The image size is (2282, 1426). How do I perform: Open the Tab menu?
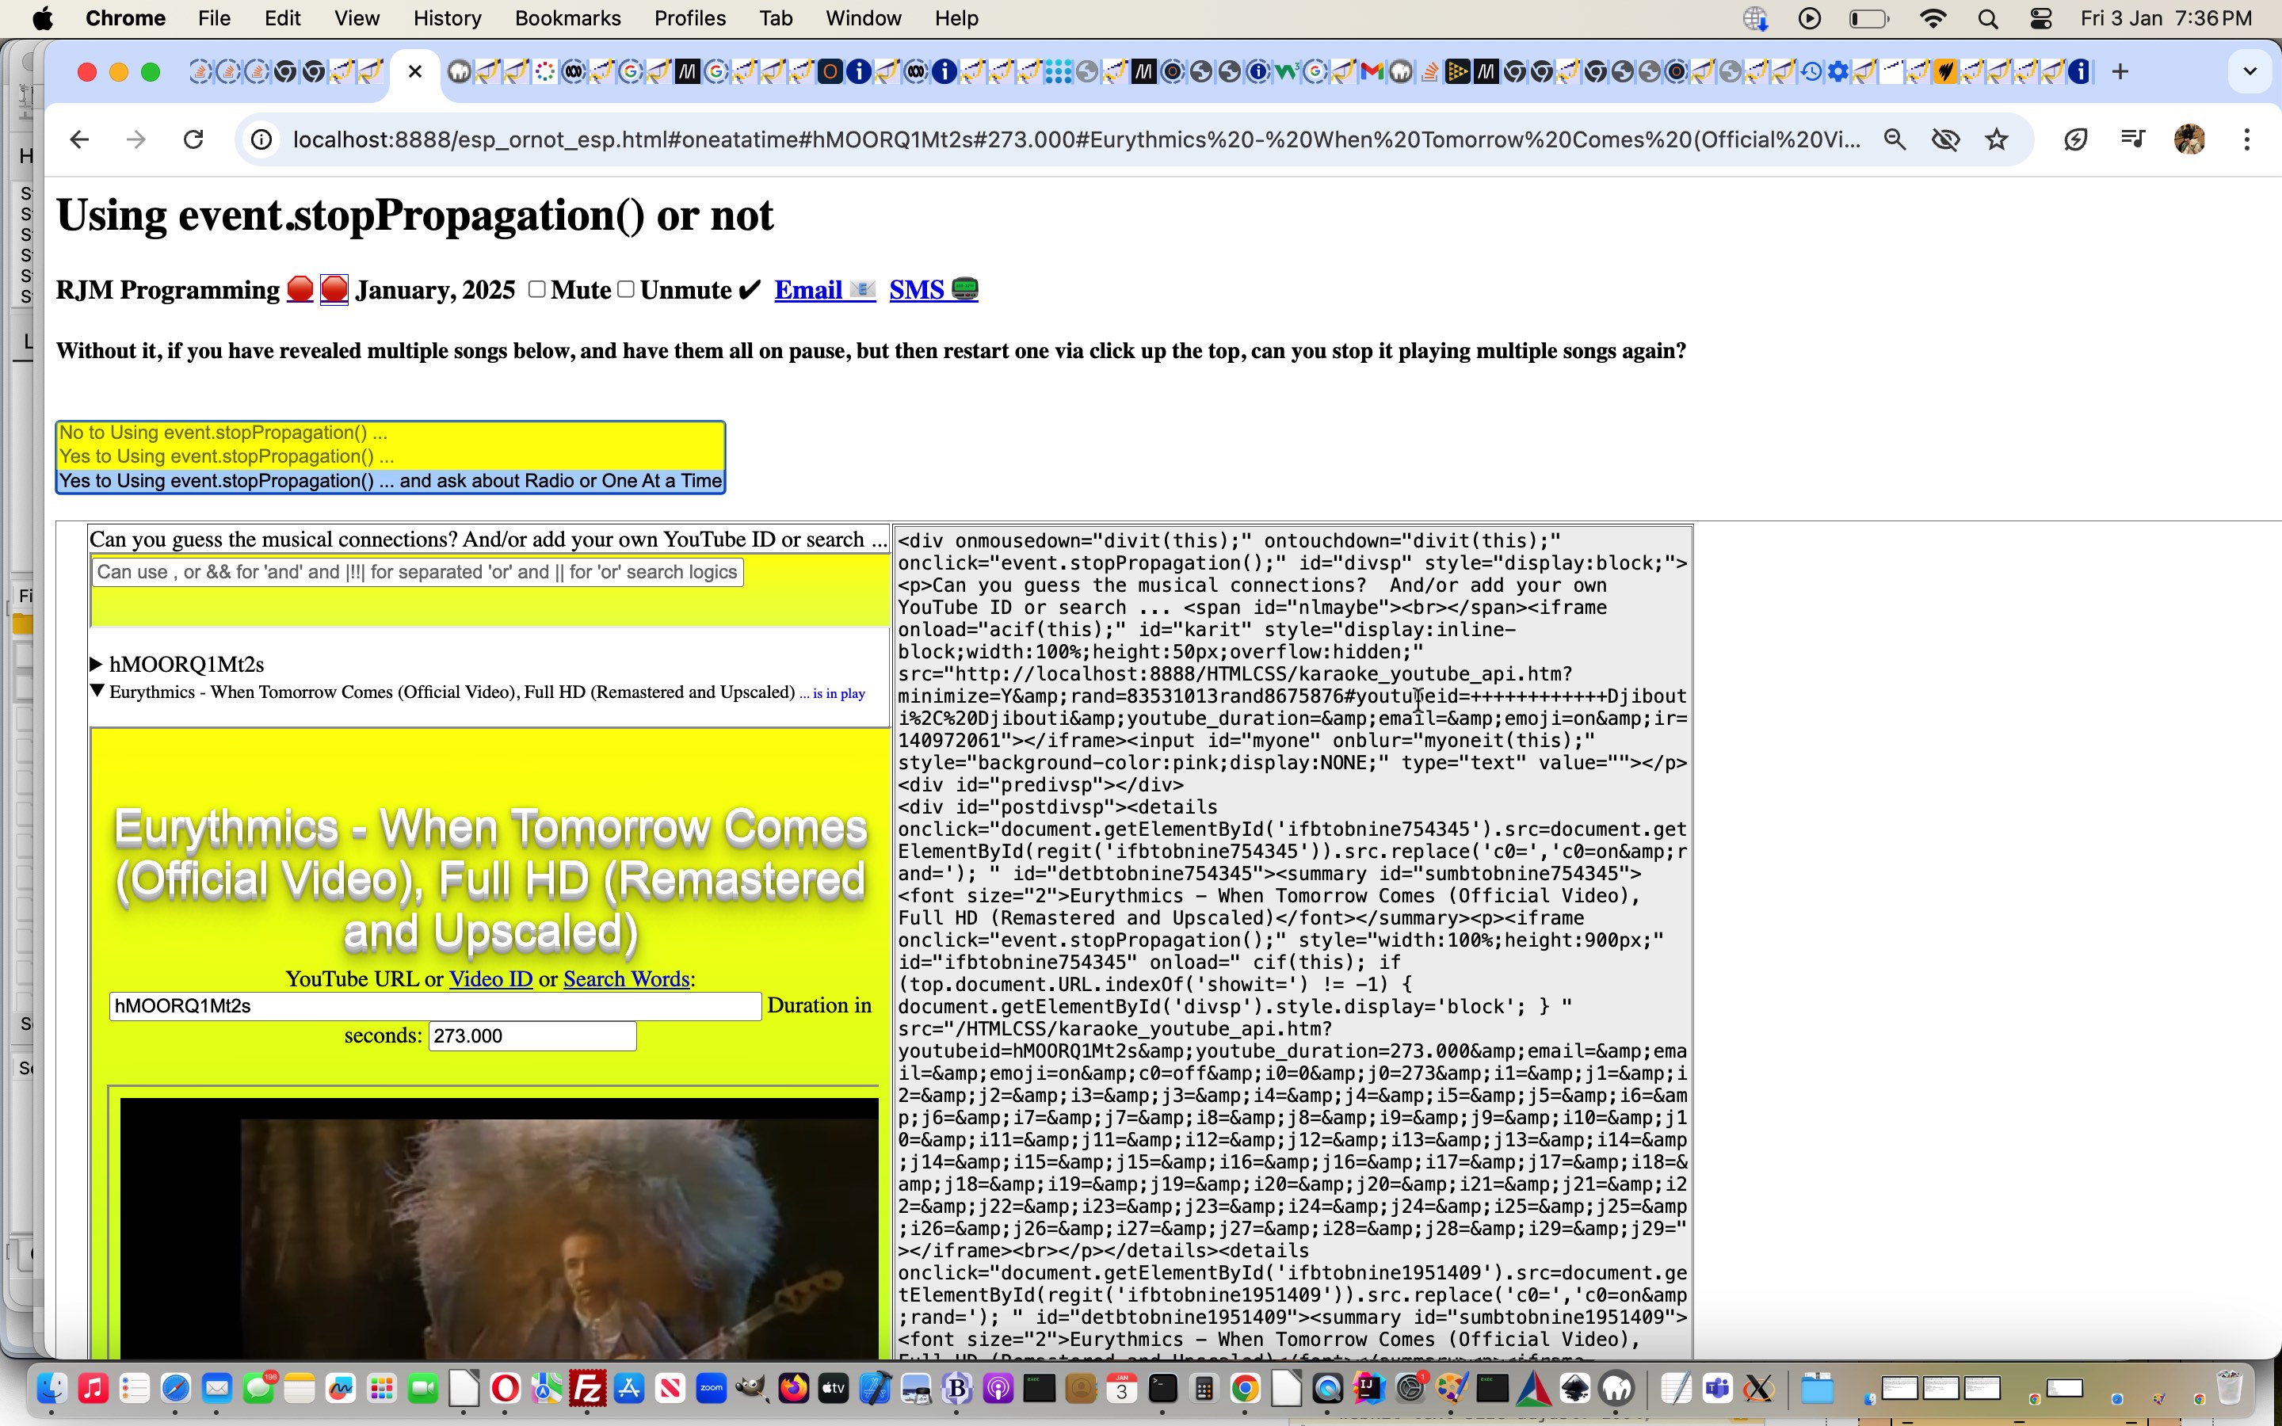pyautogui.click(x=775, y=19)
